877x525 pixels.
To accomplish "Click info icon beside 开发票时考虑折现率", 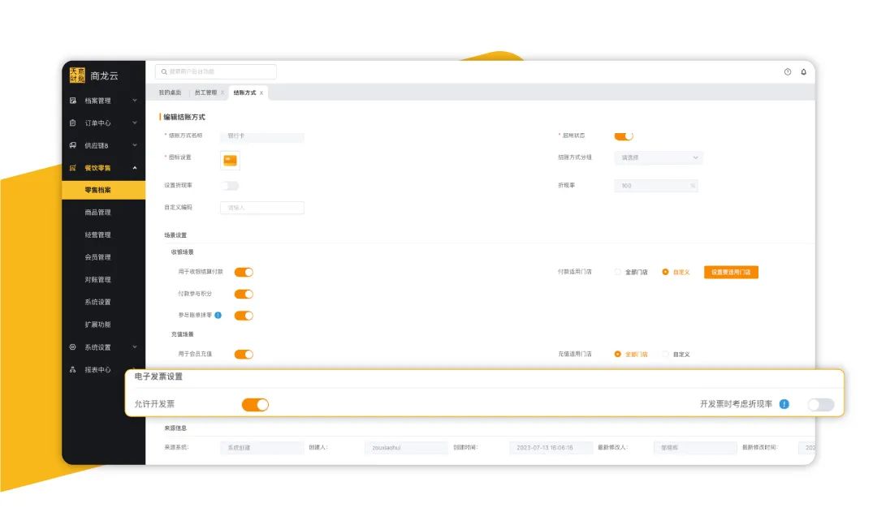I will tap(784, 404).
